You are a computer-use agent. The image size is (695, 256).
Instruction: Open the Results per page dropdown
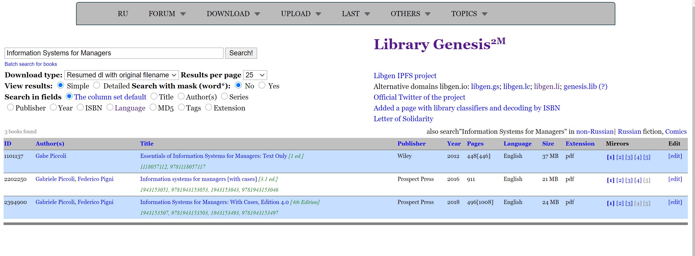(x=255, y=75)
